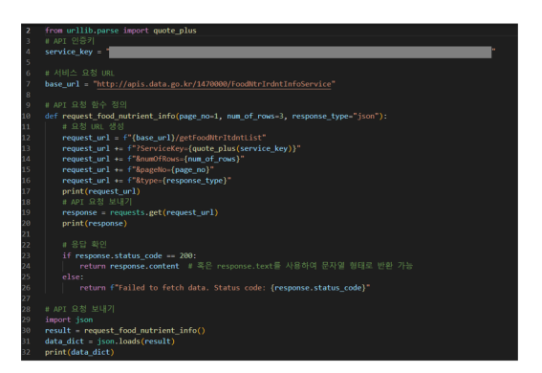
Task: Click the 'else:' keyword line
Action: click(x=73, y=277)
